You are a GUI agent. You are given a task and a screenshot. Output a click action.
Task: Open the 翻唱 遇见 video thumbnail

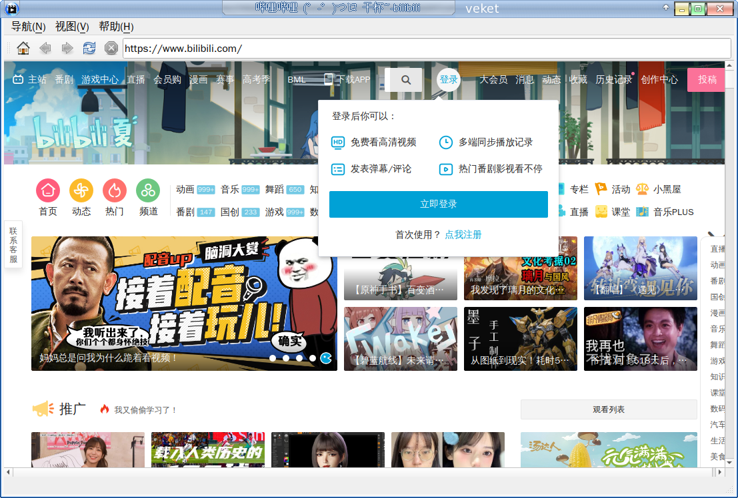click(x=641, y=268)
